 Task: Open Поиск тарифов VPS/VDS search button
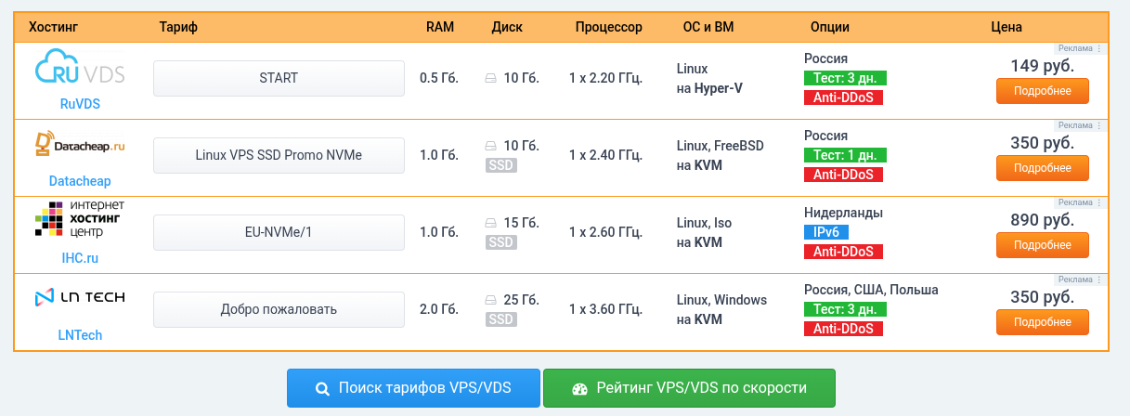[x=413, y=388]
